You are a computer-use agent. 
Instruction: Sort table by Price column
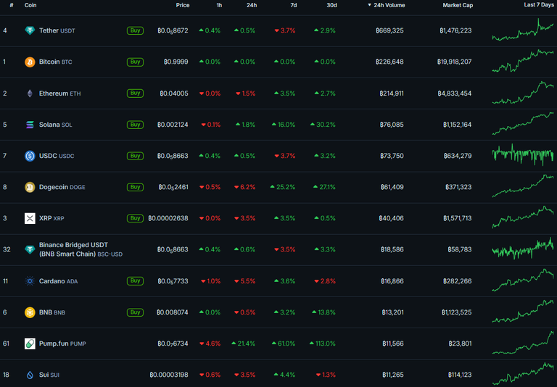tap(183, 5)
